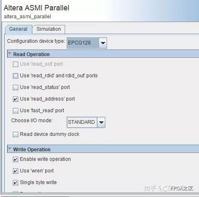Uncheck Enable write operation checkbox
The image size is (199, 197).
click(x=15, y=160)
